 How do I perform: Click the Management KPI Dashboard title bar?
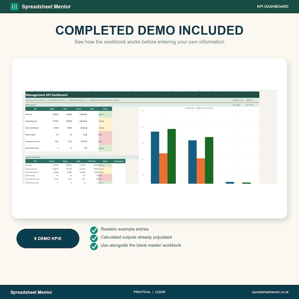coord(142,95)
